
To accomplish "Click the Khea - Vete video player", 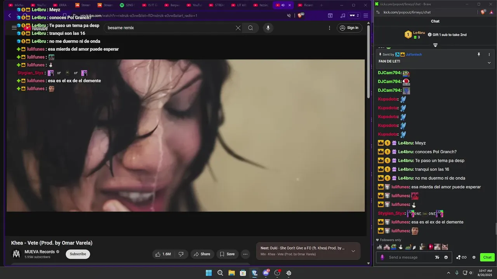I will coord(186,136).
